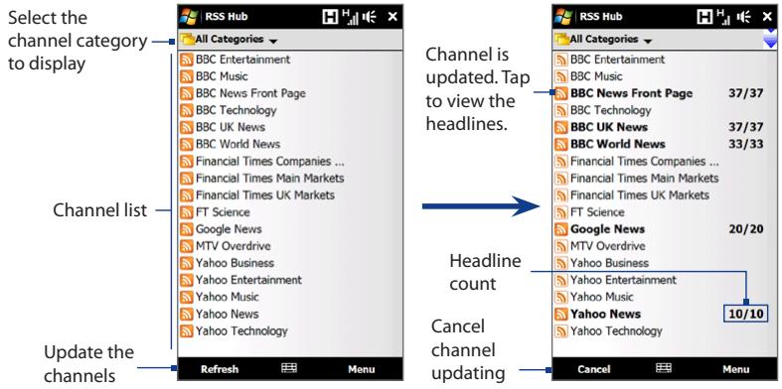The height and width of the screenshot is (389, 782).
Task: Click the Windows Start flag in the left RSS Hub screen
Action: coord(188,17)
